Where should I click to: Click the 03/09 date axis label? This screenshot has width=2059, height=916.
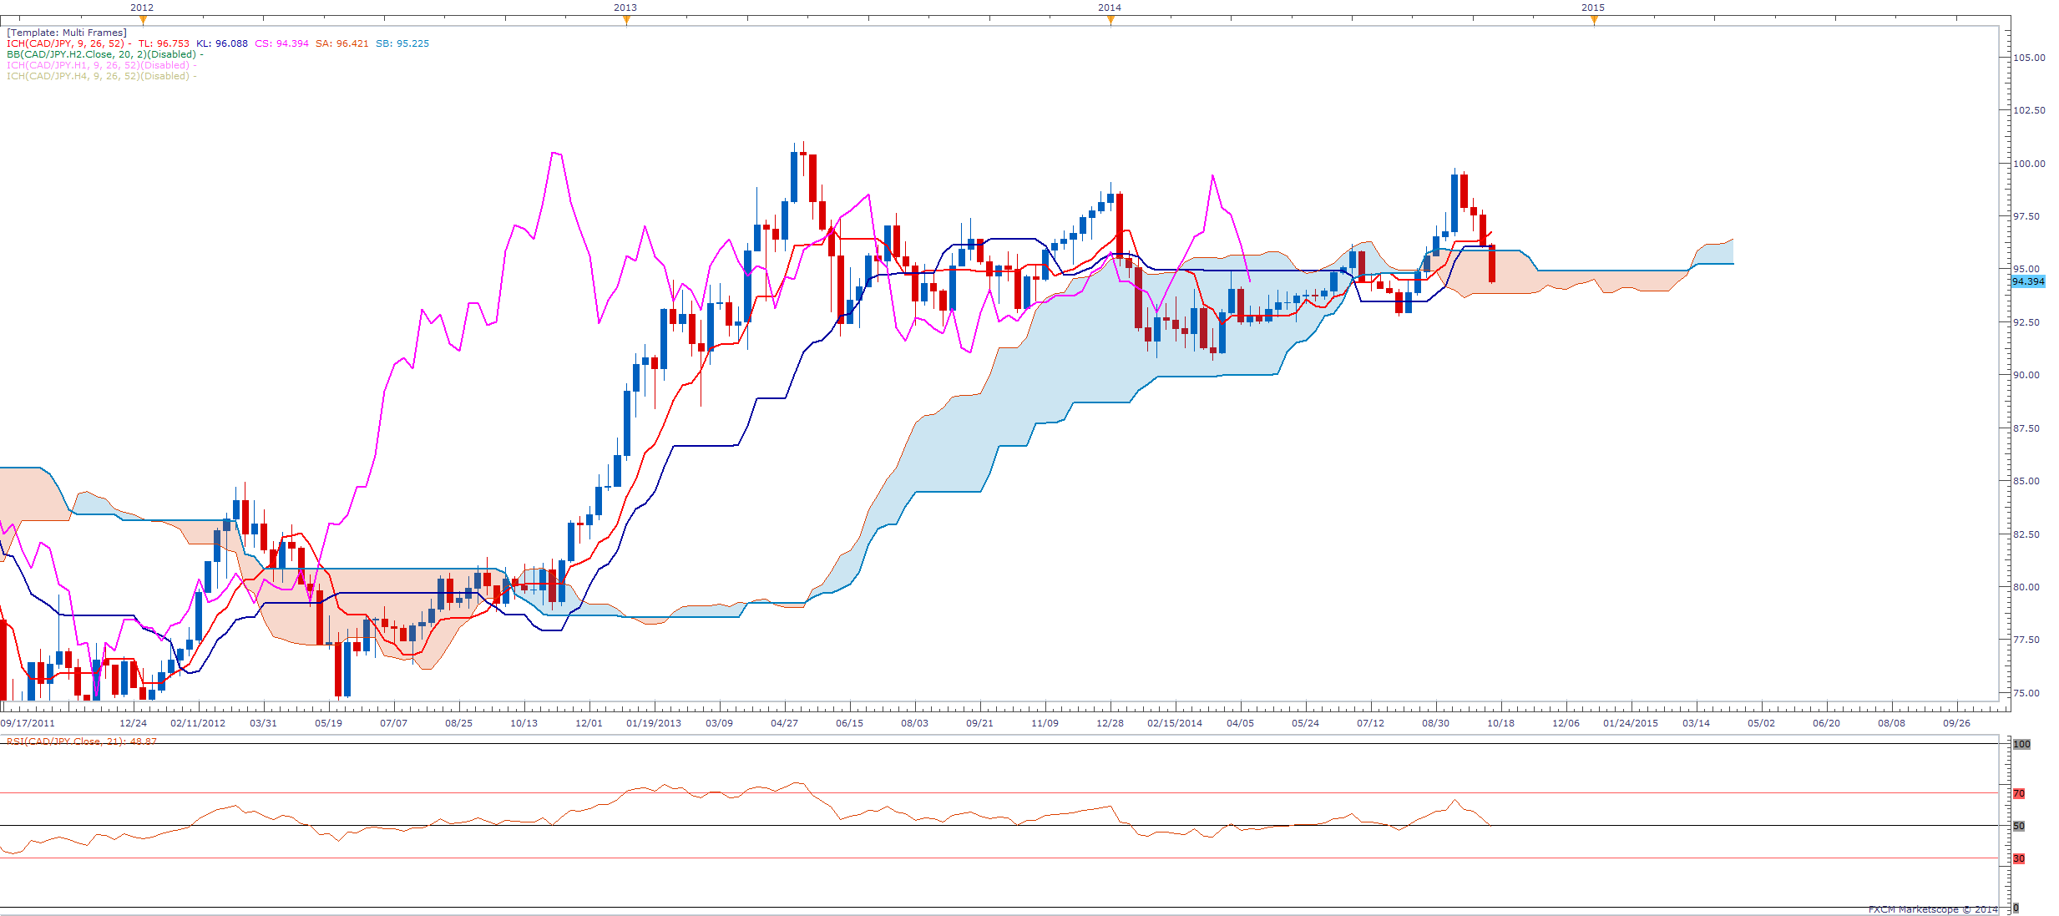[719, 723]
